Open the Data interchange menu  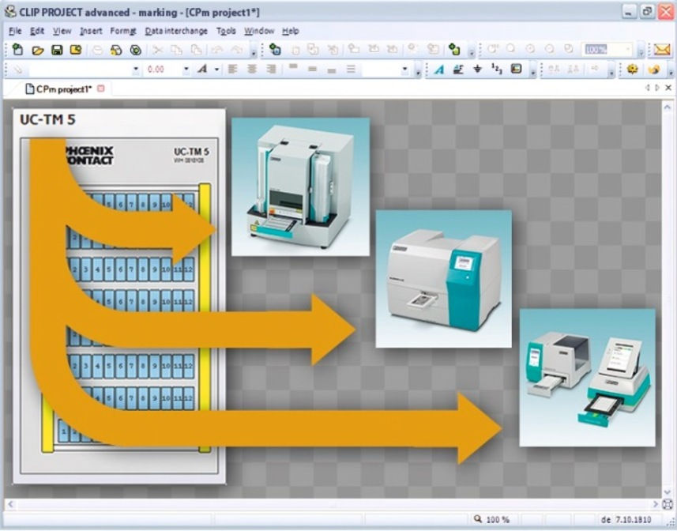click(x=176, y=31)
